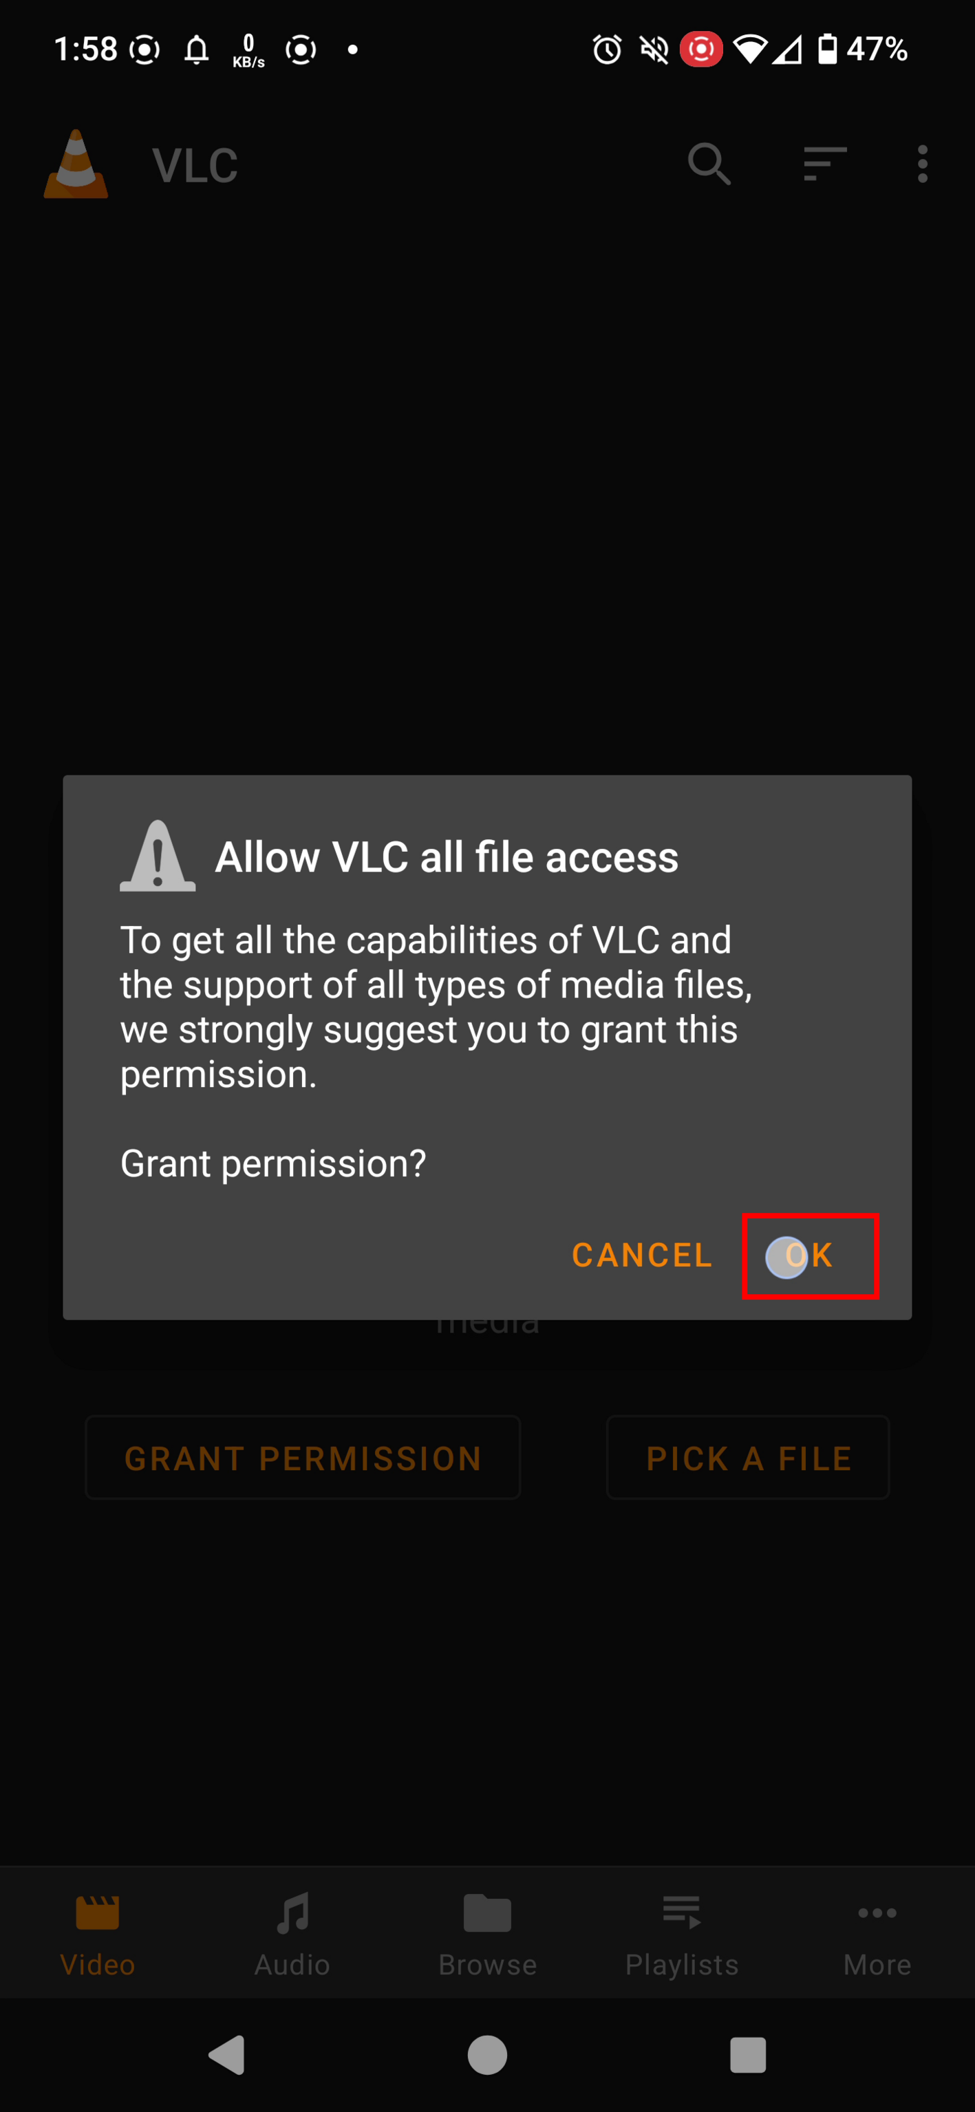Tap the Android back navigation button

[227, 2055]
